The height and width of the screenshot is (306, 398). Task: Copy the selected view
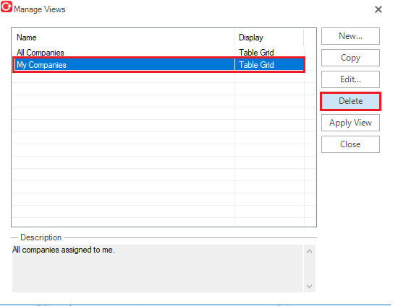click(x=350, y=58)
